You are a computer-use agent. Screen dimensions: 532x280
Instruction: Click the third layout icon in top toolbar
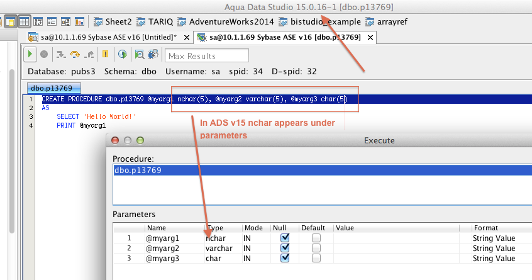pos(38,22)
